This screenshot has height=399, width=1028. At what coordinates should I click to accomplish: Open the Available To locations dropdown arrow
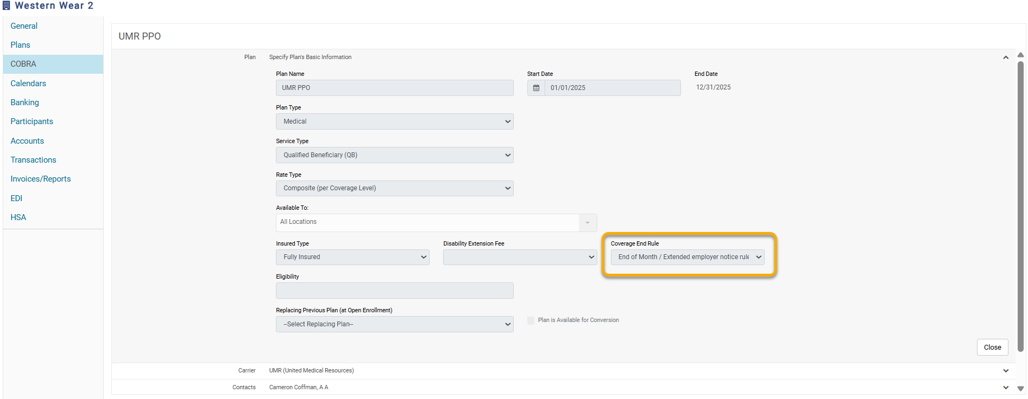click(587, 222)
